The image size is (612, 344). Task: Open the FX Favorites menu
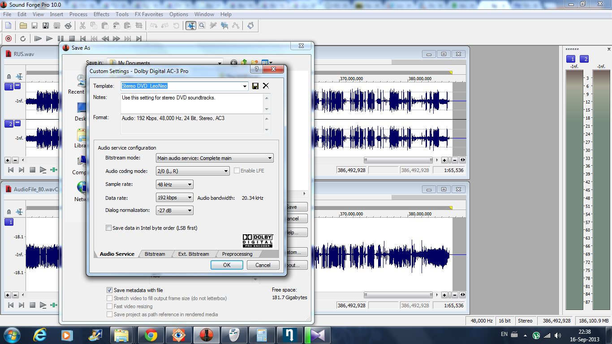[x=149, y=14]
